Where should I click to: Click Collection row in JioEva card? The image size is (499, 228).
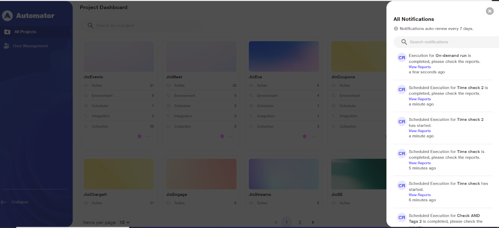point(284,126)
